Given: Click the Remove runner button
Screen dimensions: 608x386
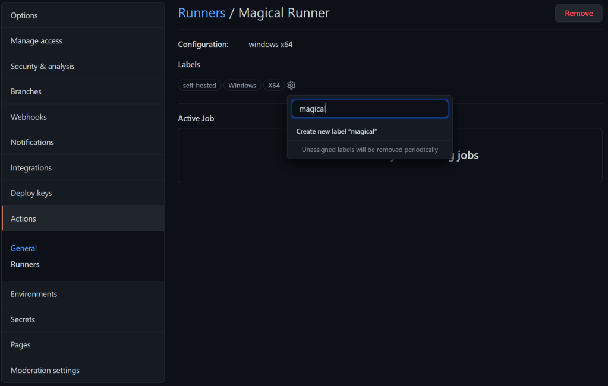Looking at the screenshot, I should [578, 13].
